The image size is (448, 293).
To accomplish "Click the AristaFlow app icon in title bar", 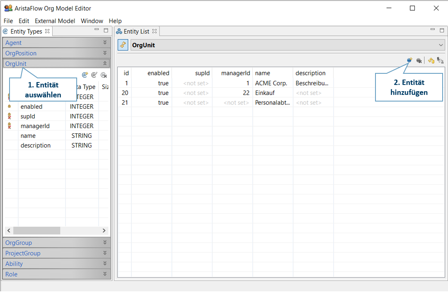I will pyautogui.click(x=8, y=8).
